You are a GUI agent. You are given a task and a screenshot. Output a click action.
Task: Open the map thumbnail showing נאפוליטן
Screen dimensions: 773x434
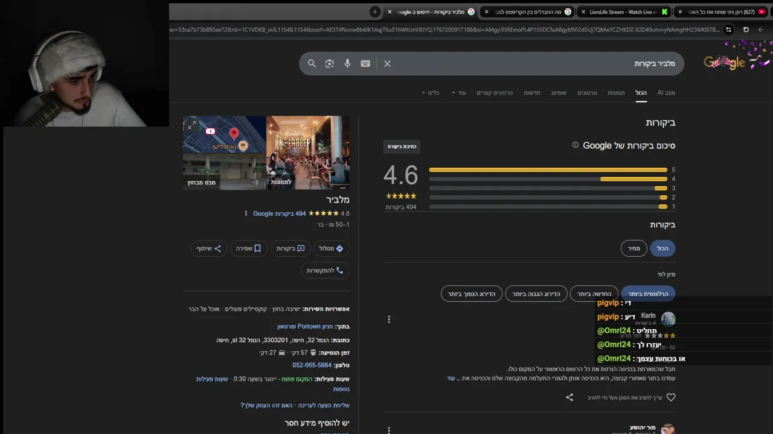pyautogui.click(x=225, y=134)
